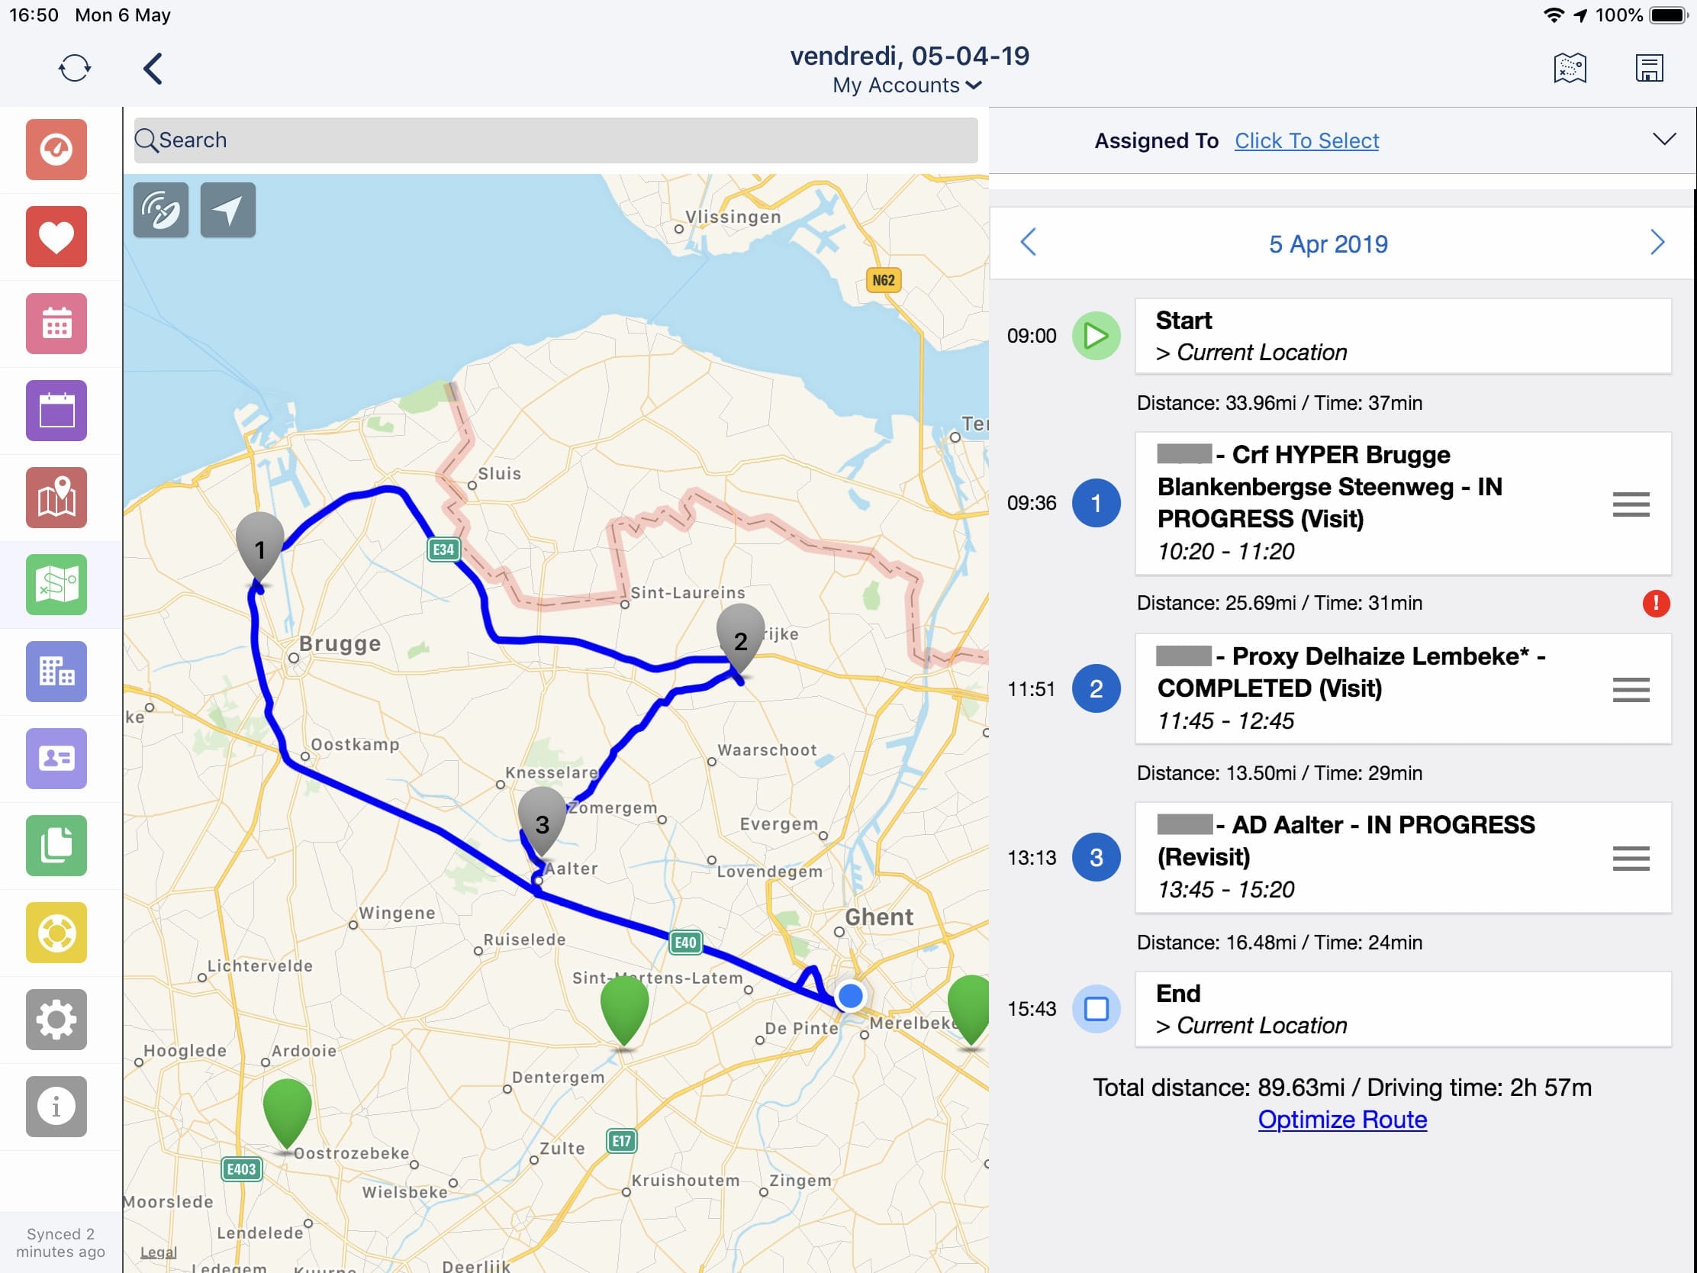Open the map pin sidebar icon
This screenshot has width=1697, height=1273.
(56, 498)
